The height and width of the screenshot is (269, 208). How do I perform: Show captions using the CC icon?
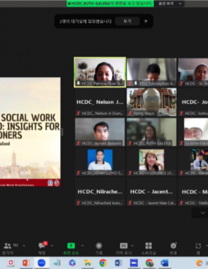[124, 246]
